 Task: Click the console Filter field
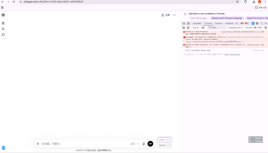click(217, 28)
